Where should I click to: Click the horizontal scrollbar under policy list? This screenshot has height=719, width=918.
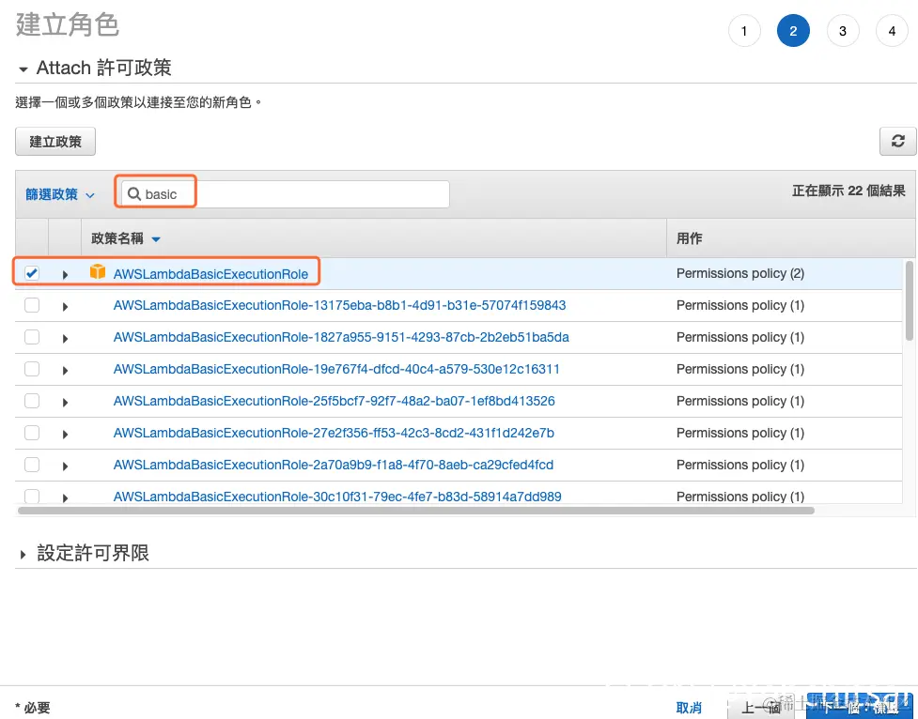(415, 511)
